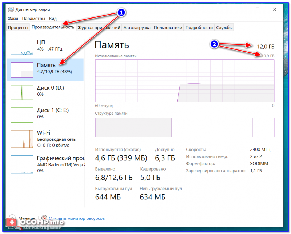Click the Зарезервировано аппаратно label

216,171
